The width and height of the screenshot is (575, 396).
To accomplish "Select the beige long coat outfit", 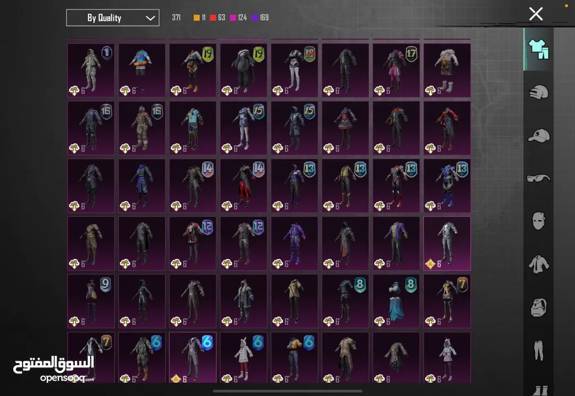I will (x=345, y=358).
